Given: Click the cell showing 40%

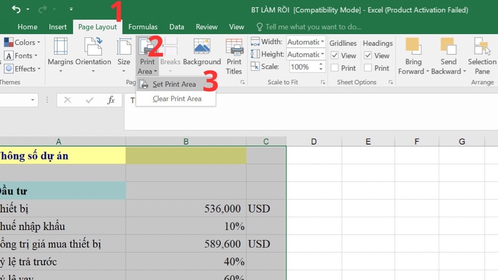Looking at the screenshot, I should [186, 261].
